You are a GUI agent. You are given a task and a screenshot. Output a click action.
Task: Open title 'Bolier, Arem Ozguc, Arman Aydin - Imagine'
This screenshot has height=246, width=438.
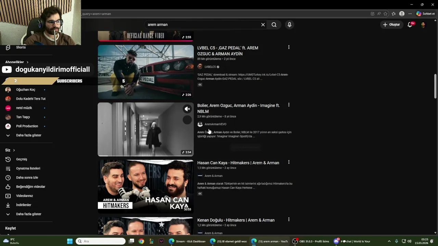click(239, 108)
